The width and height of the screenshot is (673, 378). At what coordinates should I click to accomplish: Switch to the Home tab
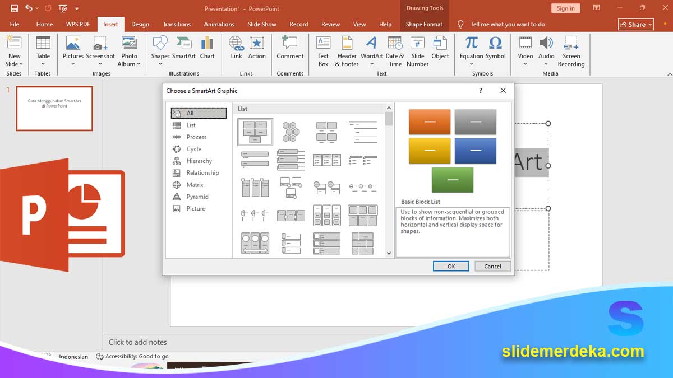(x=44, y=24)
